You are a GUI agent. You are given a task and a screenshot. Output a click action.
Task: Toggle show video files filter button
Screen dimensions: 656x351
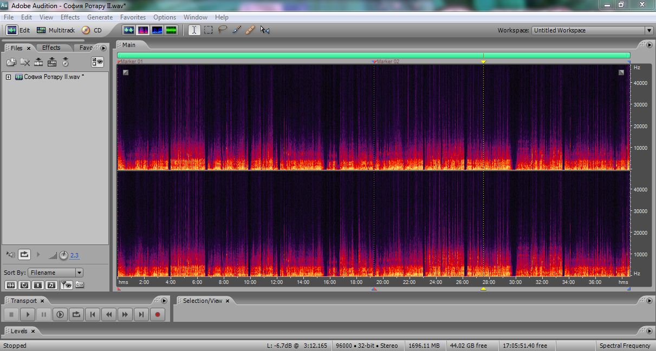(38, 285)
